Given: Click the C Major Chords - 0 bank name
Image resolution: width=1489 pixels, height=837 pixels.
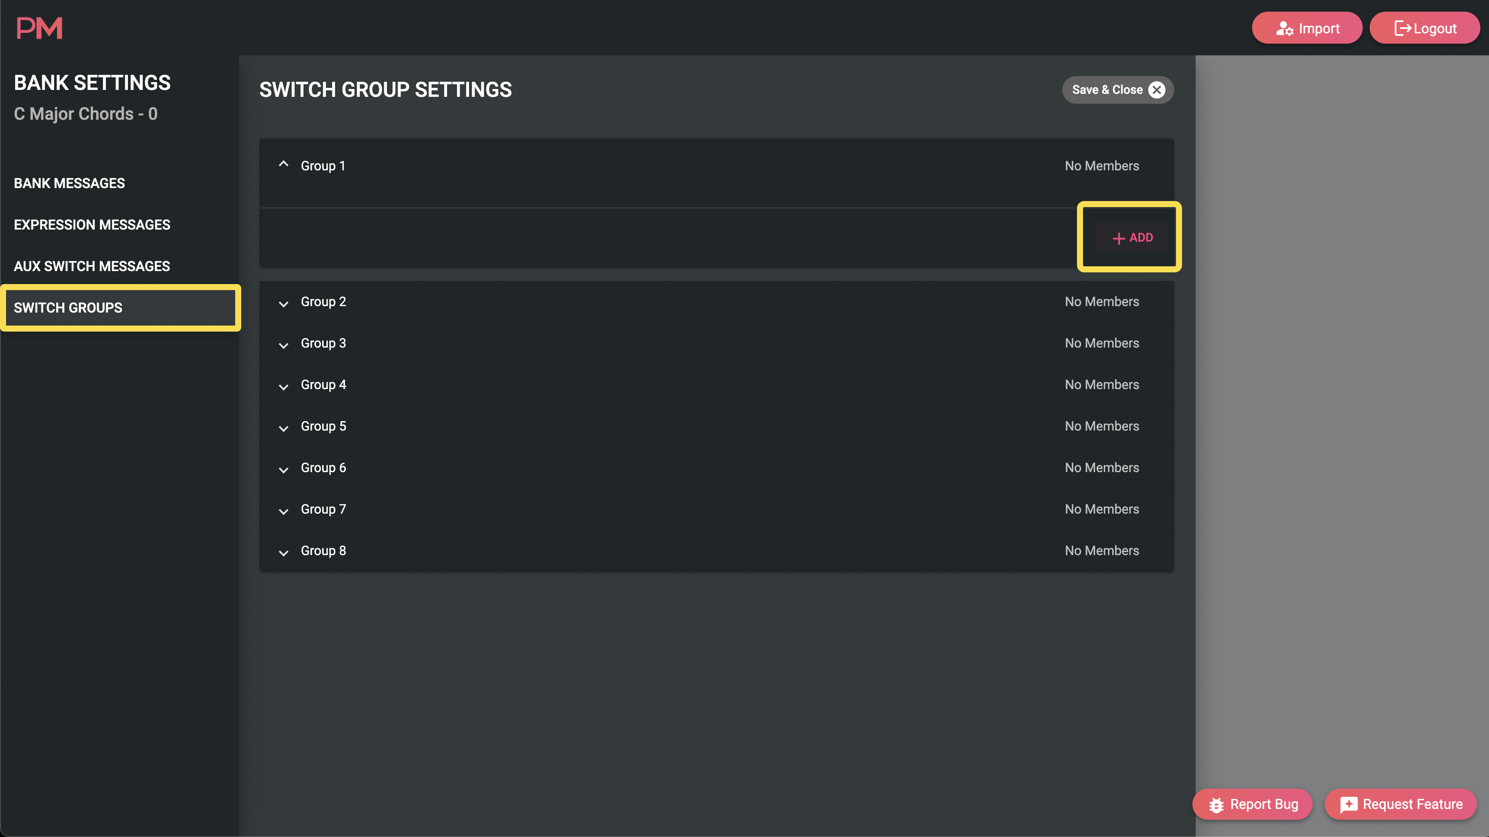Looking at the screenshot, I should click(86, 114).
